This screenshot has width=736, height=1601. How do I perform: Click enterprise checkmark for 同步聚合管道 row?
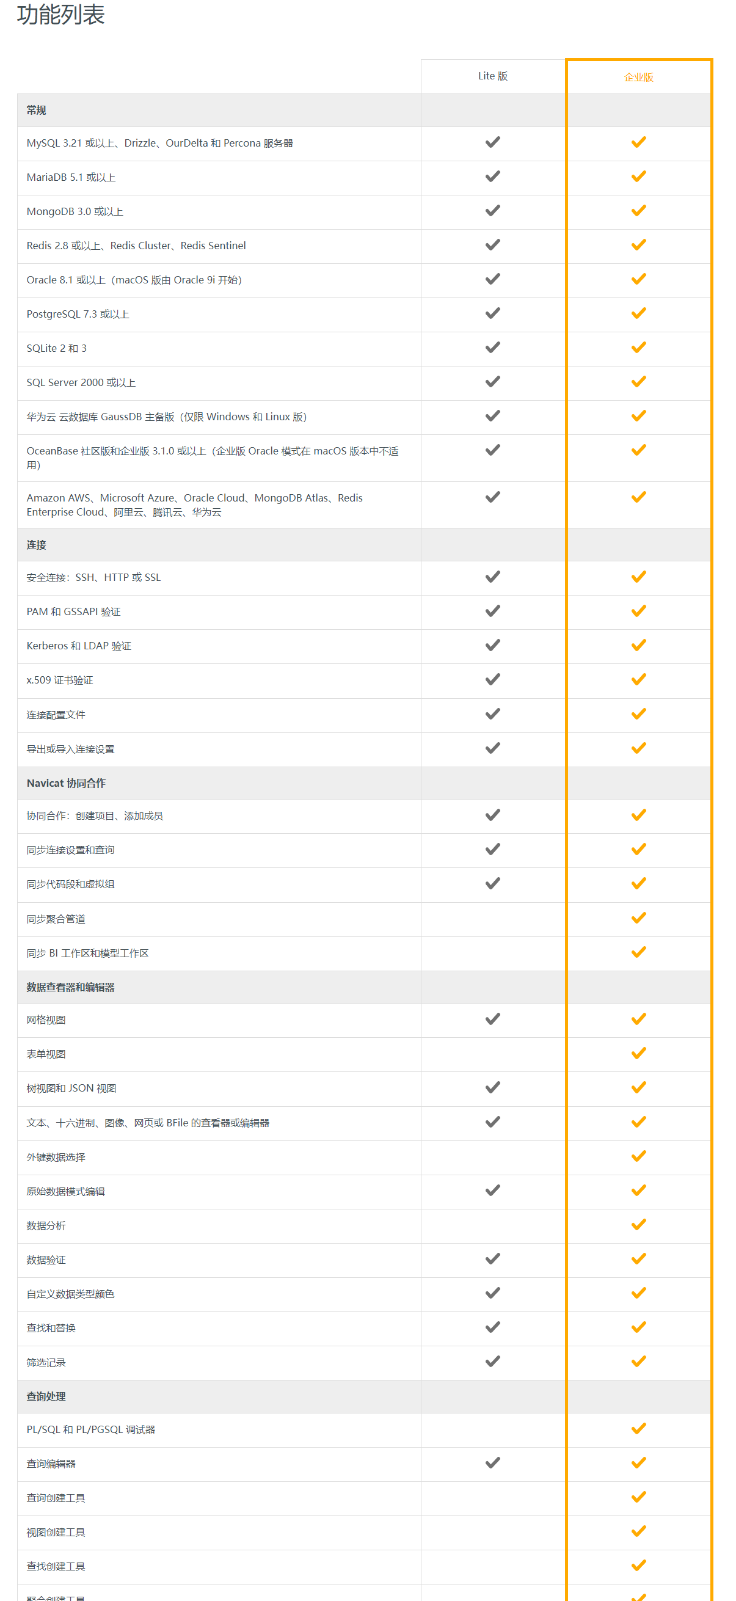[x=638, y=918]
